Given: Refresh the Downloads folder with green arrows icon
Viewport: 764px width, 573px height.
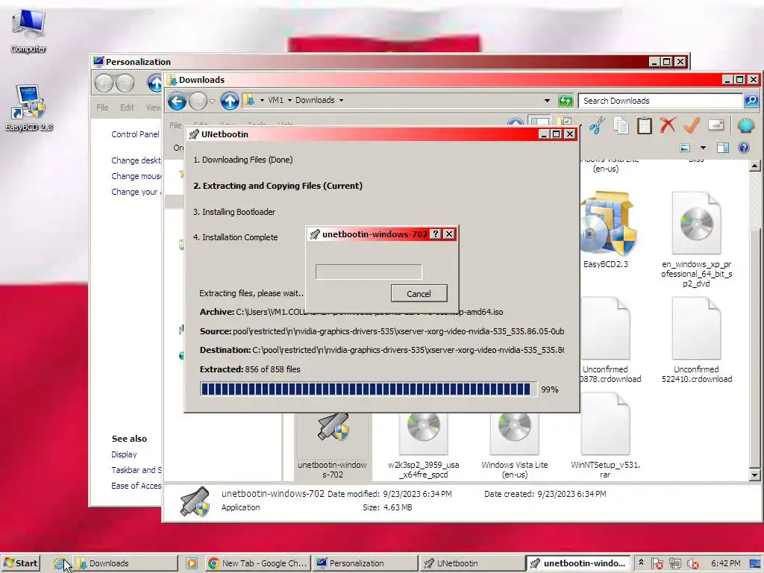Looking at the screenshot, I should pos(566,101).
